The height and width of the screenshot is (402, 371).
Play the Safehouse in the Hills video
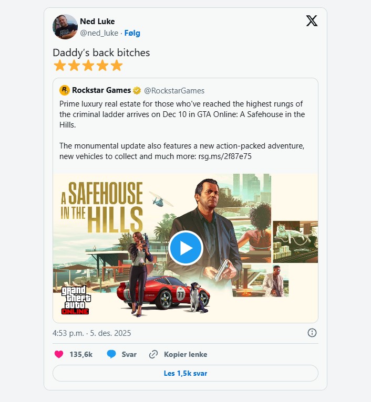[185, 247]
